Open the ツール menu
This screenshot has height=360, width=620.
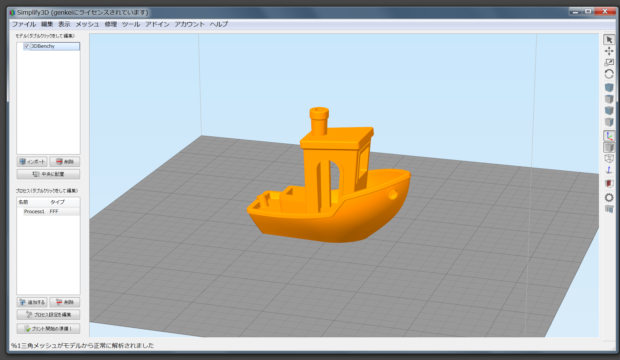pyautogui.click(x=131, y=24)
